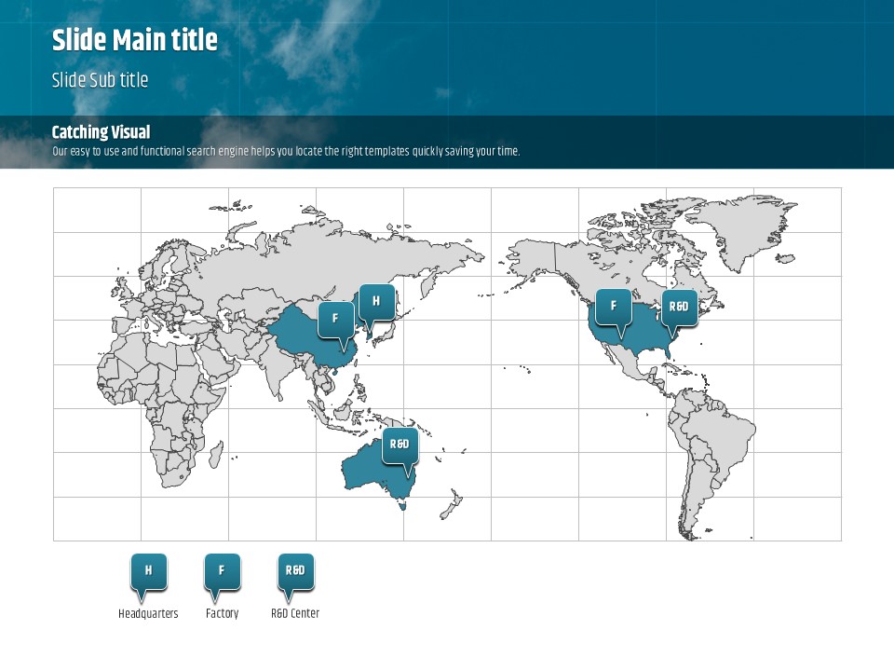Select the R&D pin over the United States
The width and height of the screenshot is (894, 671).
[x=679, y=308]
